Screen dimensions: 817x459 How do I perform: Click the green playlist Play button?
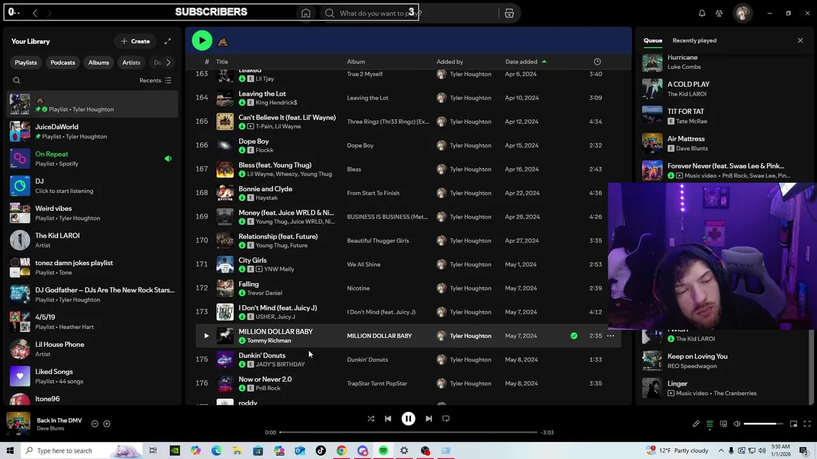(x=202, y=41)
